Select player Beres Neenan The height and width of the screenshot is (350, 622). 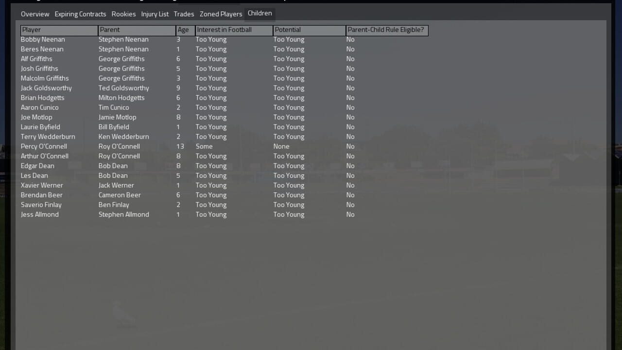42,49
